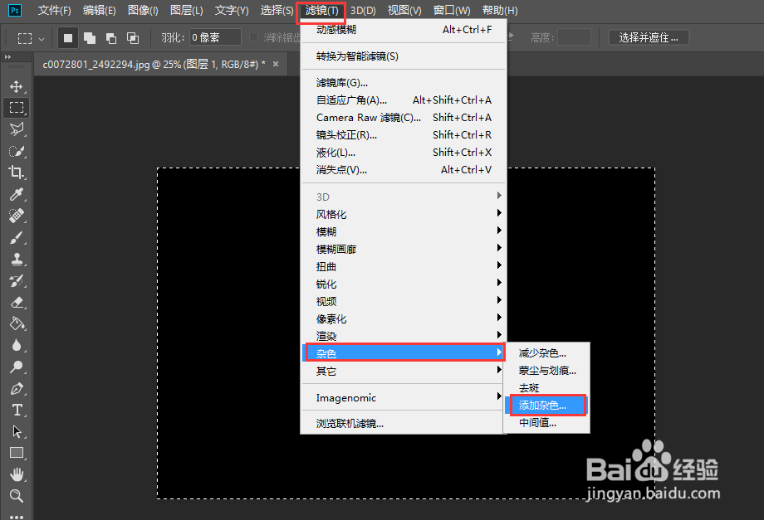The height and width of the screenshot is (520, 764).
Task: Select the Zoom tool
Action: (x=17, y=496)
